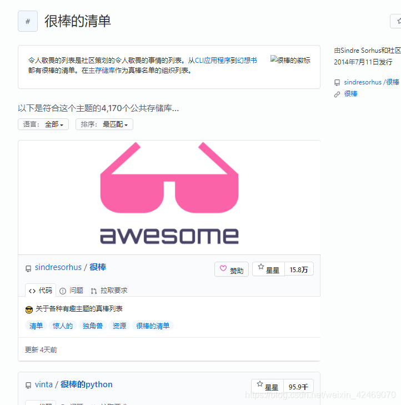Image resolution: width=401 pixels, height=405 pixels.
Task: Click the star topic button near the title
Action: [395, 21]
